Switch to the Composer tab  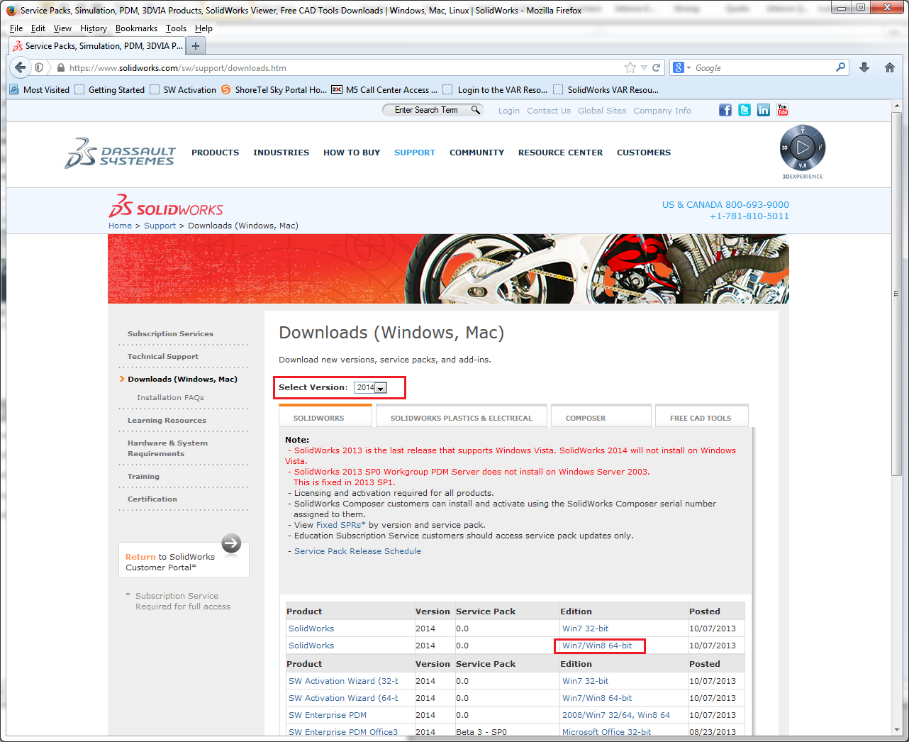601,416
